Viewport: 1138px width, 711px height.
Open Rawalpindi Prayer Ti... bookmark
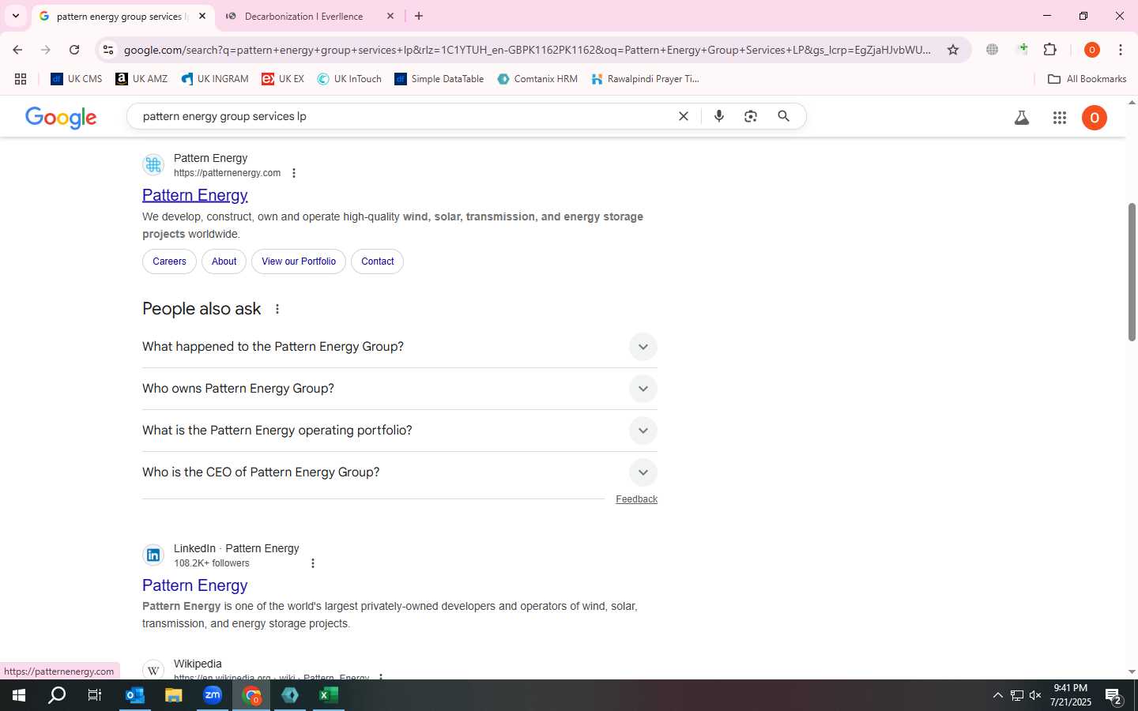point(645,79)
